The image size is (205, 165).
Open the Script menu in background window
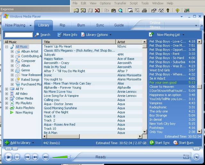(x=134, y=3)
